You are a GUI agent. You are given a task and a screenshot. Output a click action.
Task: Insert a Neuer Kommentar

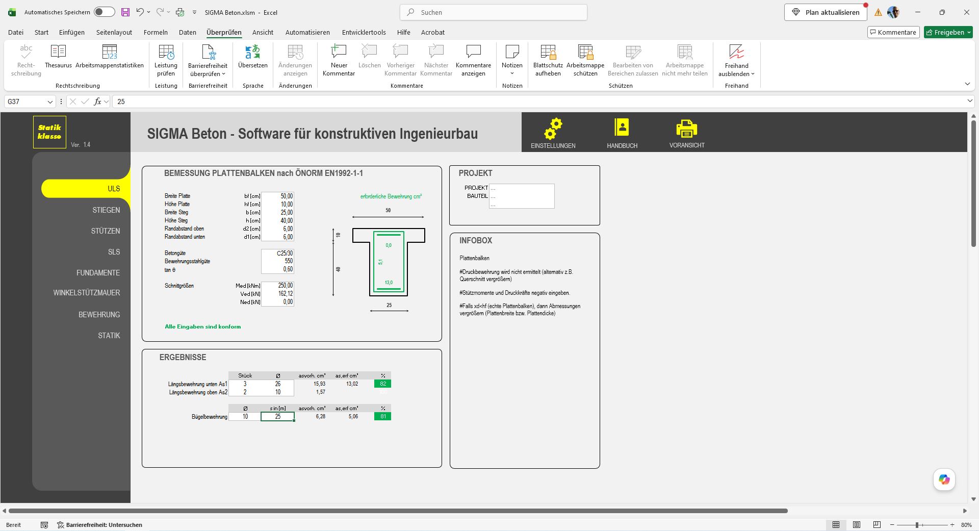tap(339, 60)
